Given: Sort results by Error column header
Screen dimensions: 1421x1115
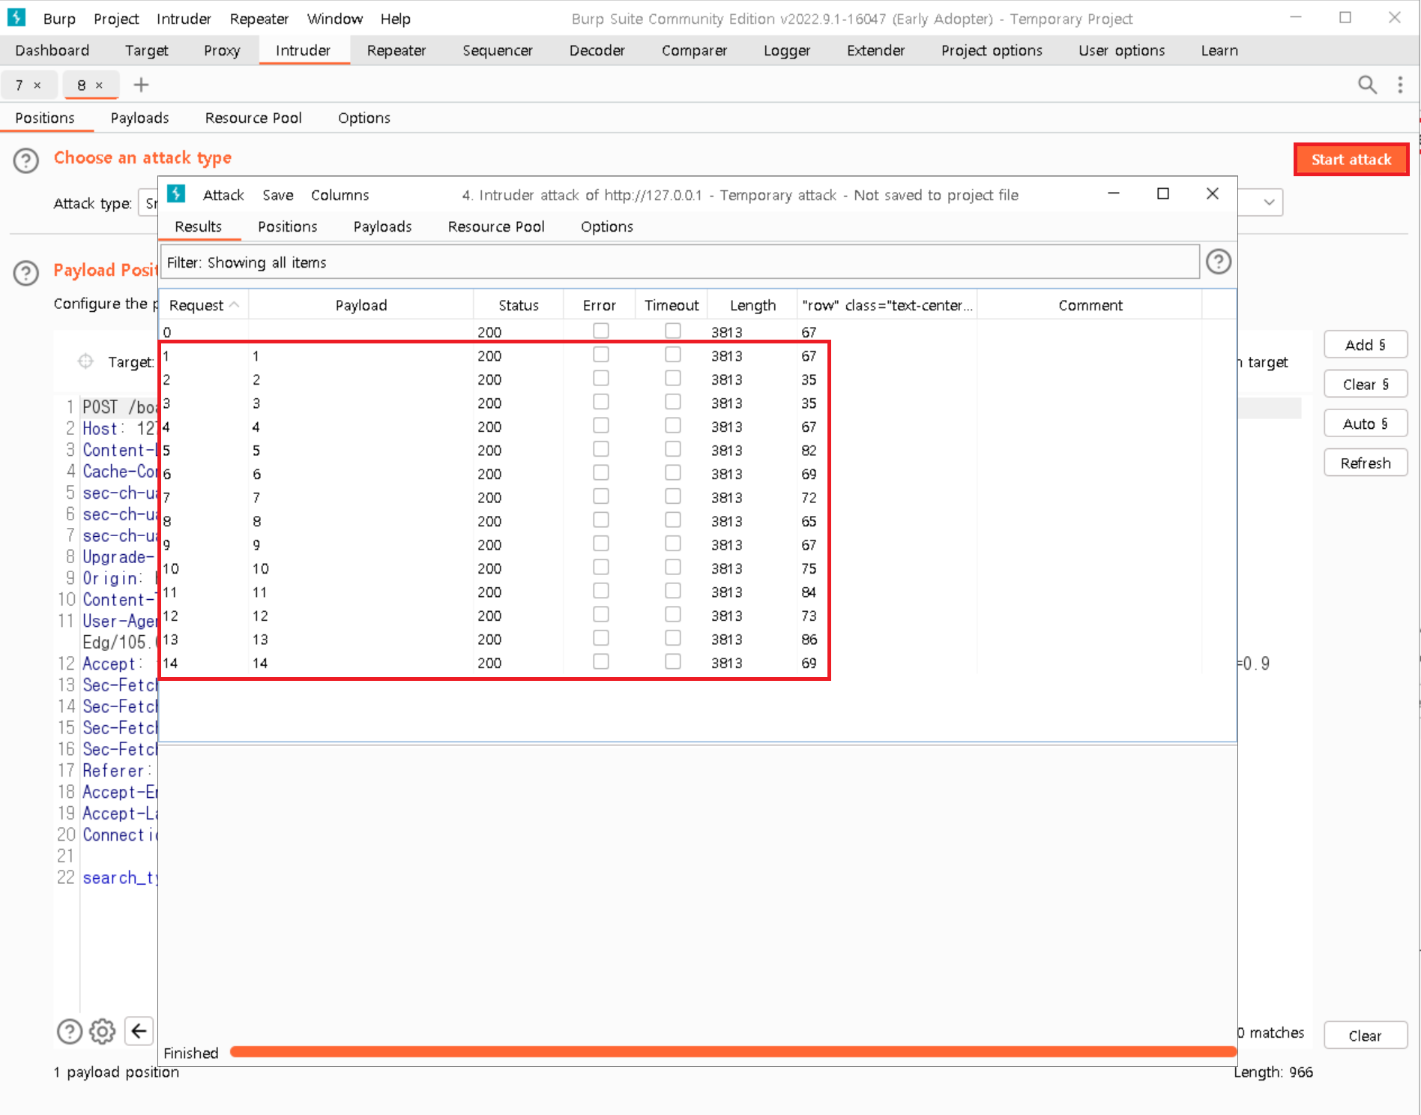Looking at the screenshot, I should pos(599,305).
